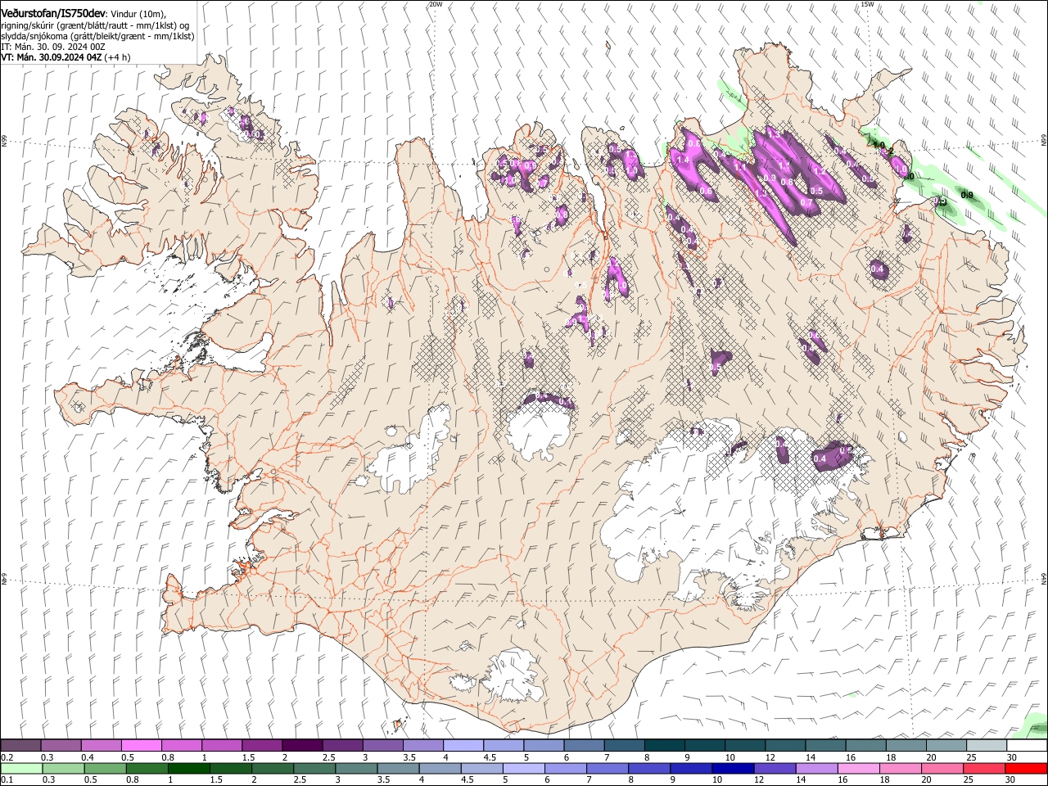Click the rain scale swatch labeled 0.3
Screen dimensions: 1048x786
pos(64,768)
